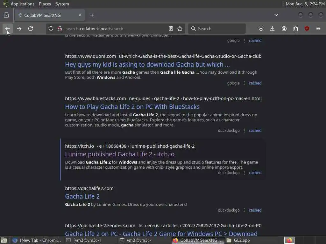Screen dimensions: 326x244
Task: Click the browser Search box
Action: pyautogui.click(x=217, y=29)
